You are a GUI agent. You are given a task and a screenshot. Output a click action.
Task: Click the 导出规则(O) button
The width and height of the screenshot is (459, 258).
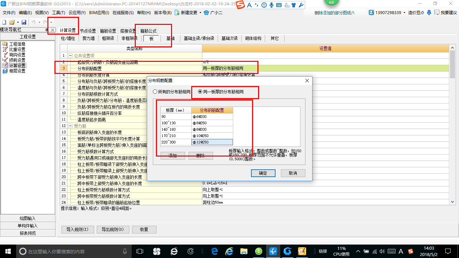coord(113,230)
